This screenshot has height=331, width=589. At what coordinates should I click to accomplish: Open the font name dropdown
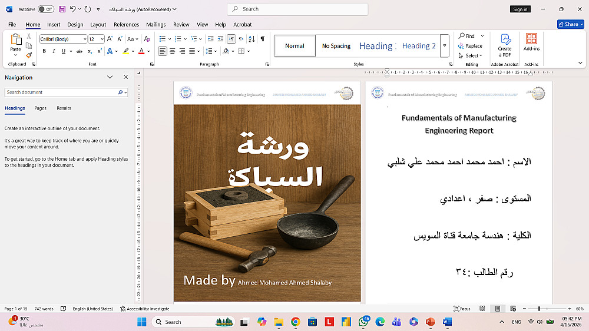pos(85,39)
